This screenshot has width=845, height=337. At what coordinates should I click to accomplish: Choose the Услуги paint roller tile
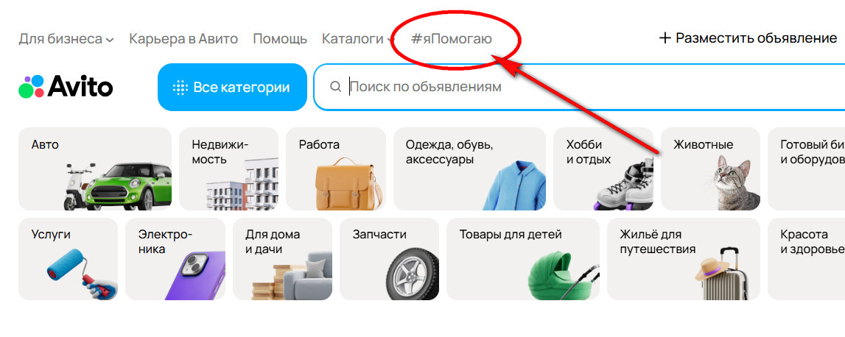pyautogui.click(x=68, y=259)
